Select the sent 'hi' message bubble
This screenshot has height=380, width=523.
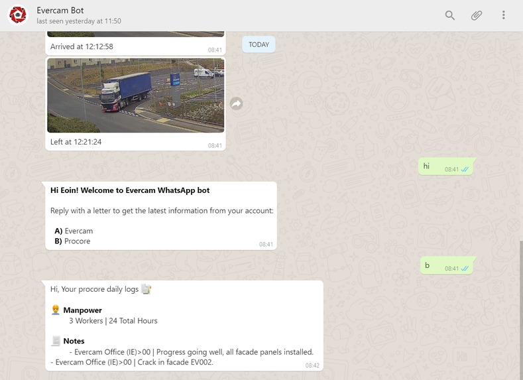click(x=447, y=166)
